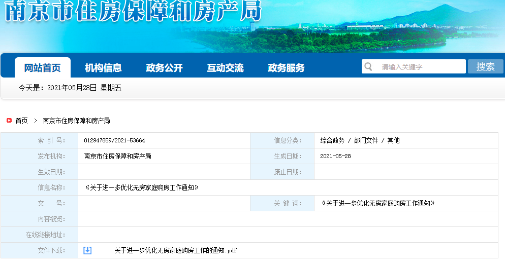Focus the 请输入关键字 search field
Viewport: 505px width, 267px height.
pos(414,66)
